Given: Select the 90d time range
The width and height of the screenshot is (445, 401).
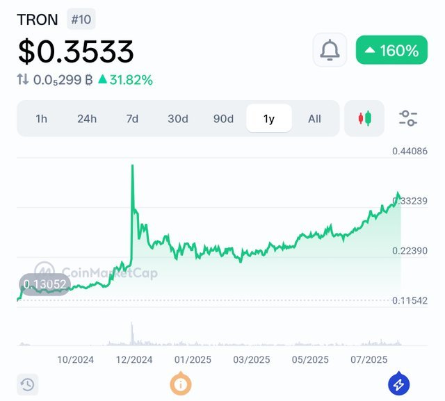Looking at the screenshot, I should (x=223, y=119).
